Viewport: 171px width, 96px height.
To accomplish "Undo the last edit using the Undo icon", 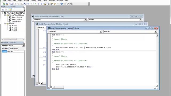I will coord(28,4).
